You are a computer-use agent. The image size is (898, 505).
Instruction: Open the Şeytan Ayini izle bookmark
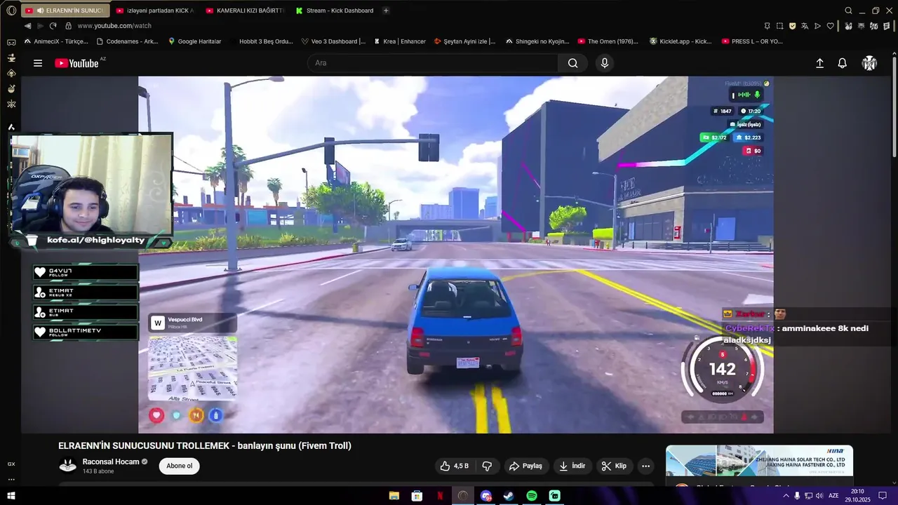tap(464, 41)
